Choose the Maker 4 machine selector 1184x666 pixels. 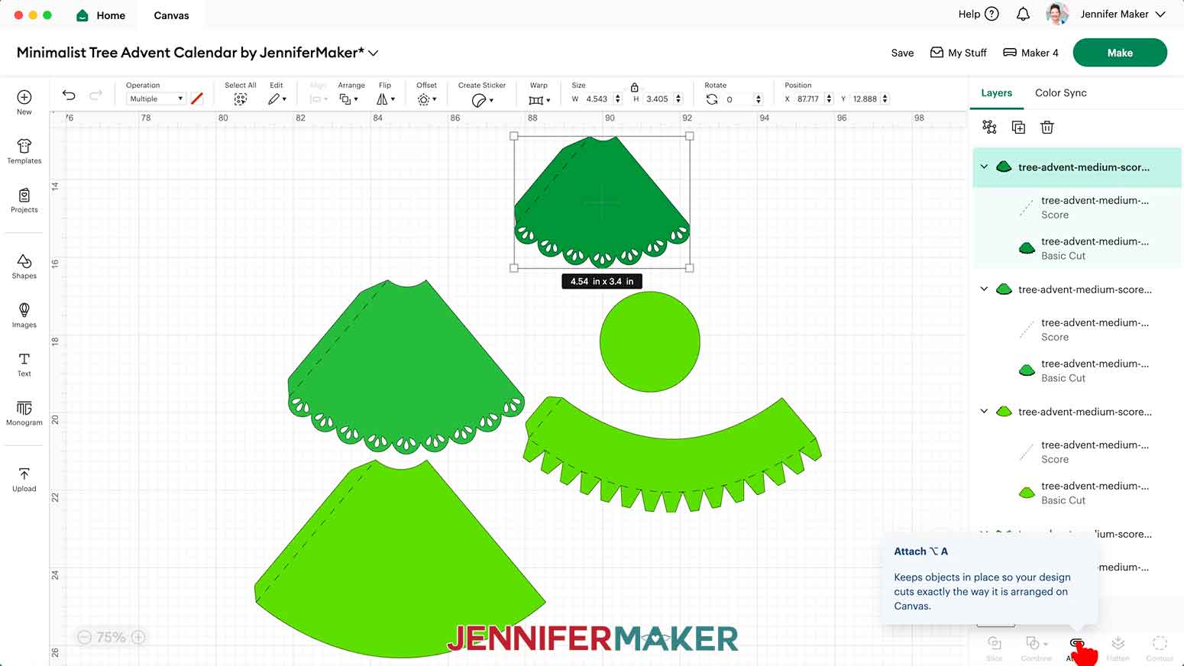1030,53
